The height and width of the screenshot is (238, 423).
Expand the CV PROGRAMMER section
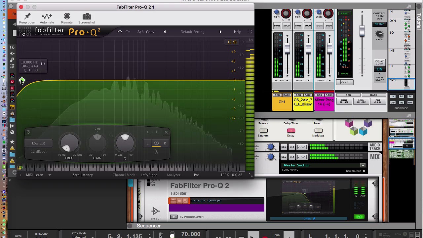point(174,217)
